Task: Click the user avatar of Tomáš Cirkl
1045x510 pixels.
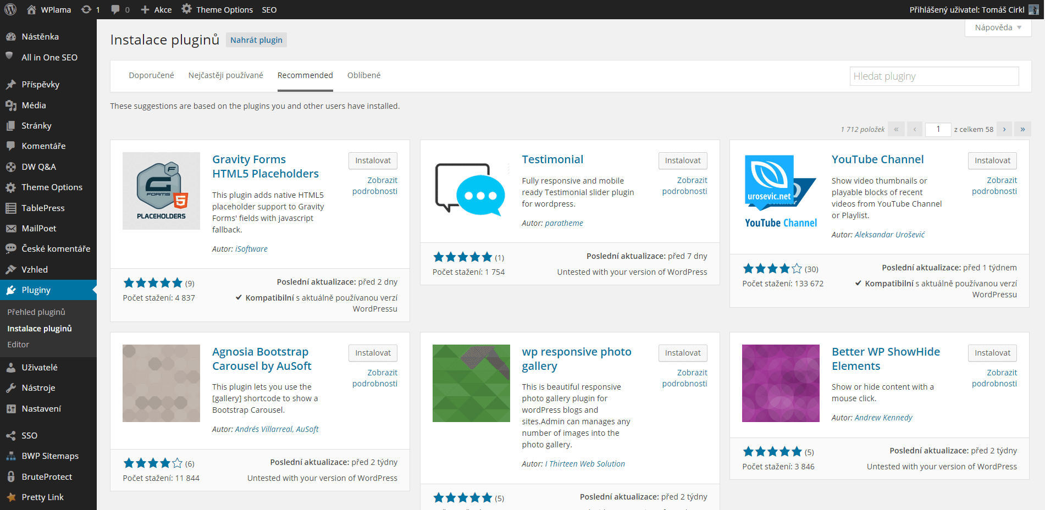Action: [1033, 9]
